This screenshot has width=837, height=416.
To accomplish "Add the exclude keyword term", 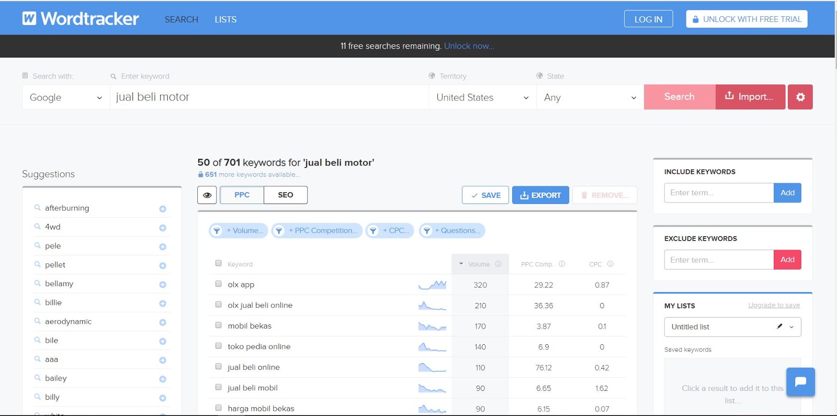I will click(x=787, y=260).
